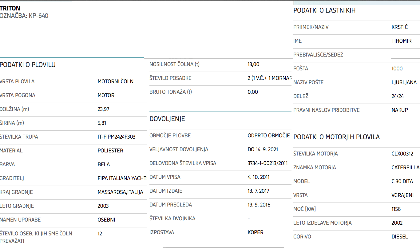420x248 pixels.
Task: Click the material value POLIESTER
Action: click(110, 151)
